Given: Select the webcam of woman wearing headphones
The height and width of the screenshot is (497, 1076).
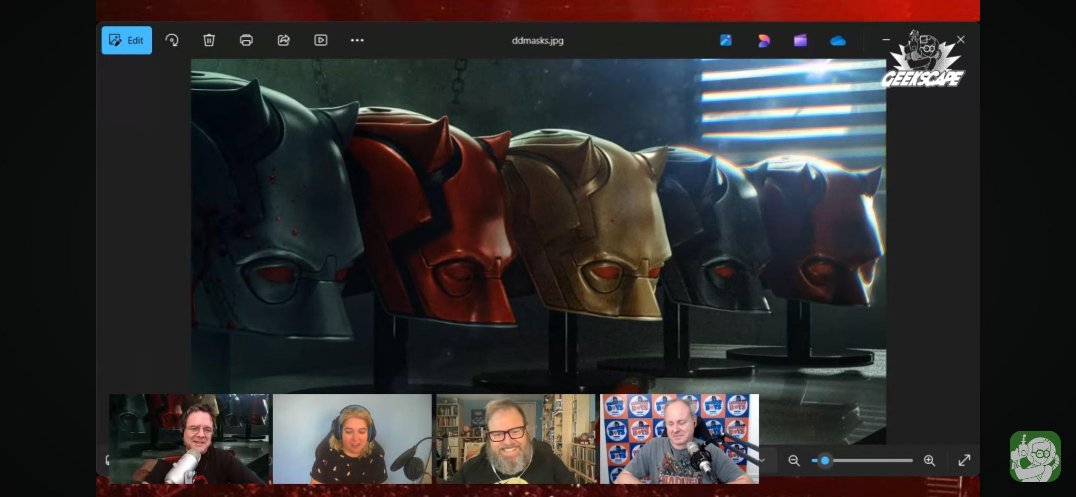Looking at the screenshot, I should click(x=352, y=439).
